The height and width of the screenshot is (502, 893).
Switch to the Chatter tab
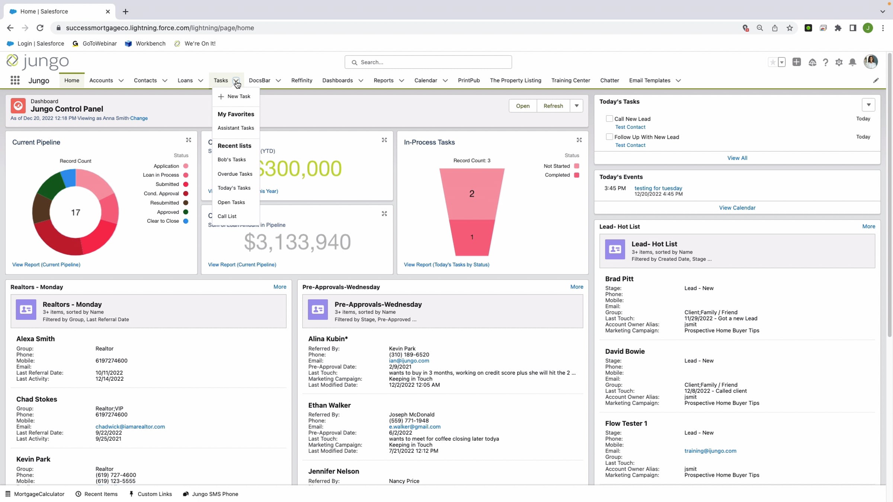coord(609,80)
